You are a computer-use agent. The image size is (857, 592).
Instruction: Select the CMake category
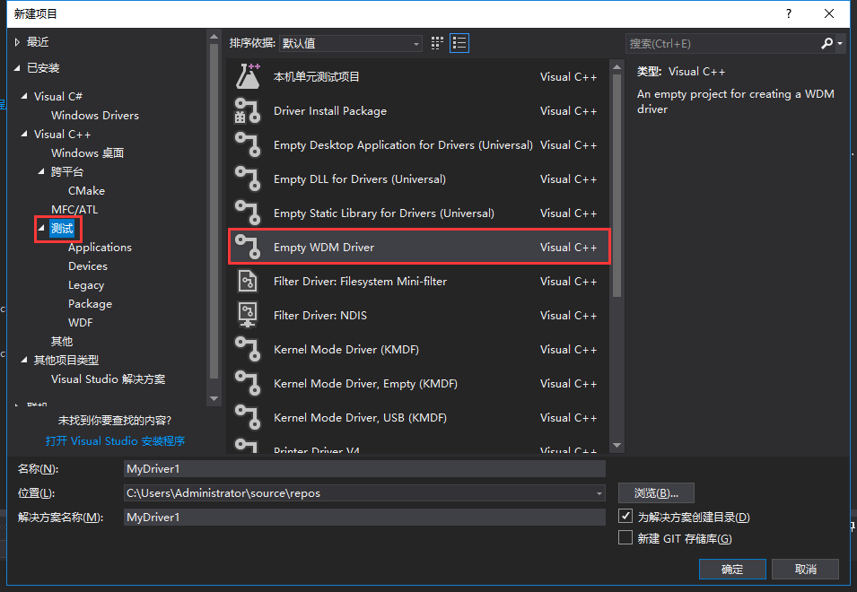[86, 190]
